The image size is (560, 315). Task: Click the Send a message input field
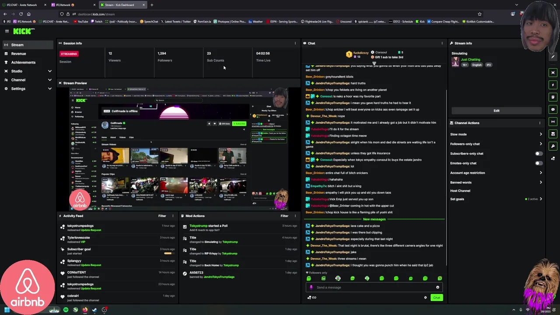[374, 287]
